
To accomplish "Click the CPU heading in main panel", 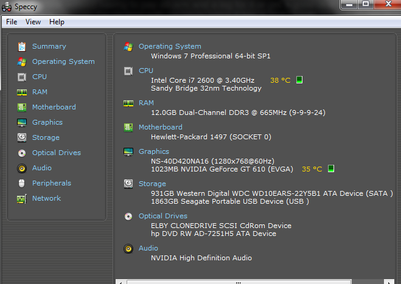I will [146, 71].
